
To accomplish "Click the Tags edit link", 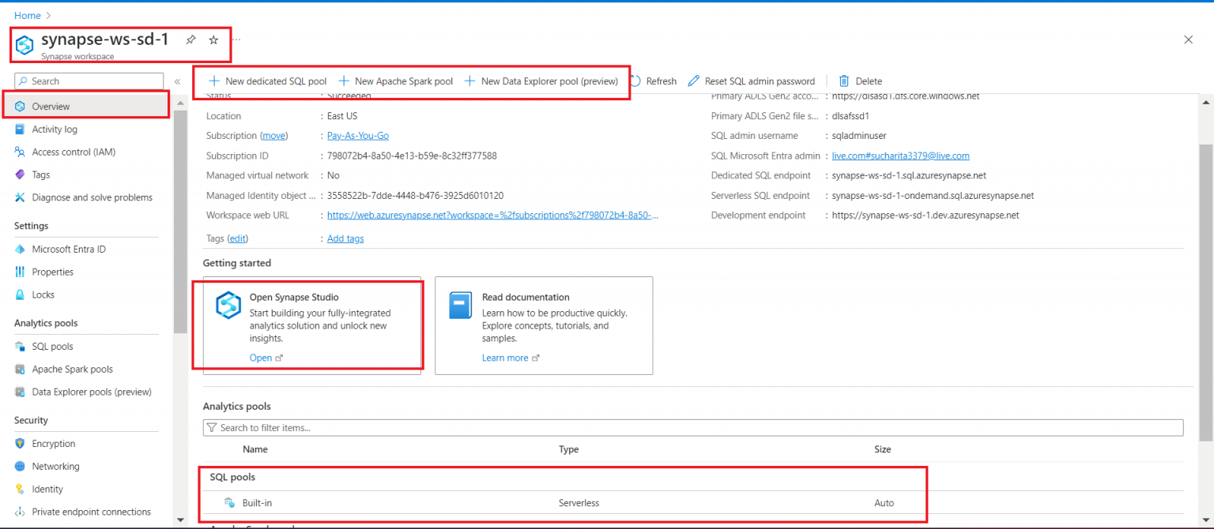I will 238,238.
